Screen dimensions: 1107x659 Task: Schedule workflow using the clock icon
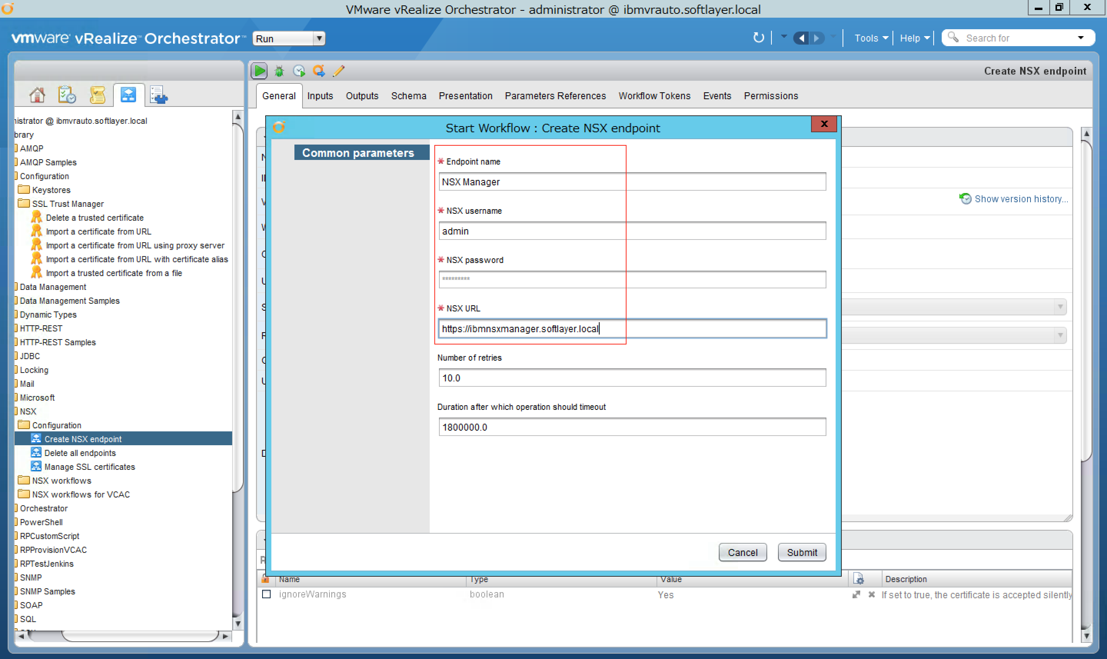[x=299, y=71]
